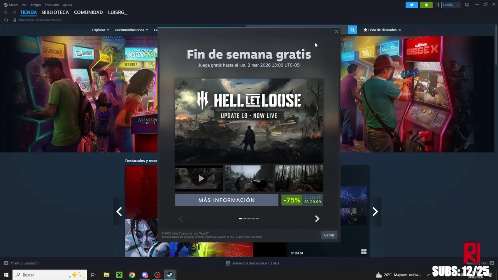Viewport: 498px width, 280px height.
Task: Go to next promotion with popup right arrow
Action: (x=317, y=219)
